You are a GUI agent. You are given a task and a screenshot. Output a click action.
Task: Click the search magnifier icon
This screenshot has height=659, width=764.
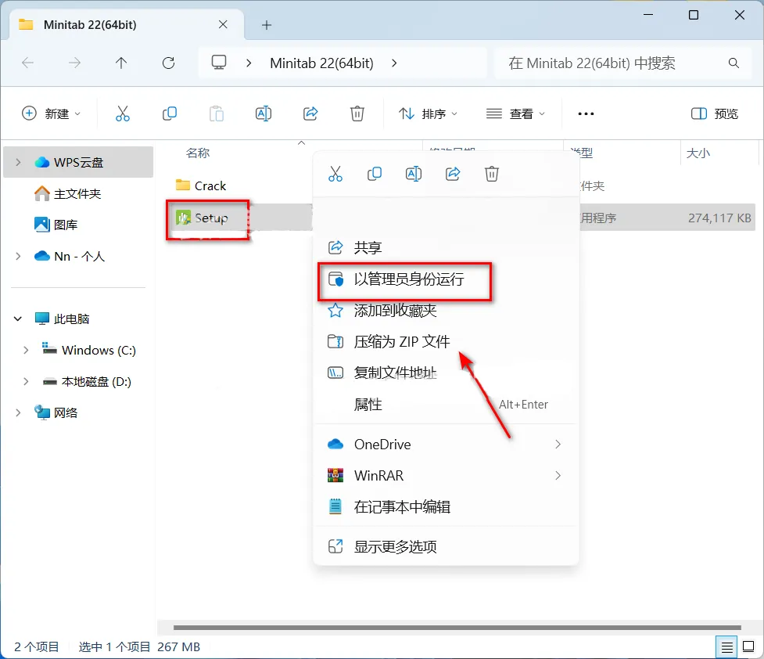click(734, 63)
